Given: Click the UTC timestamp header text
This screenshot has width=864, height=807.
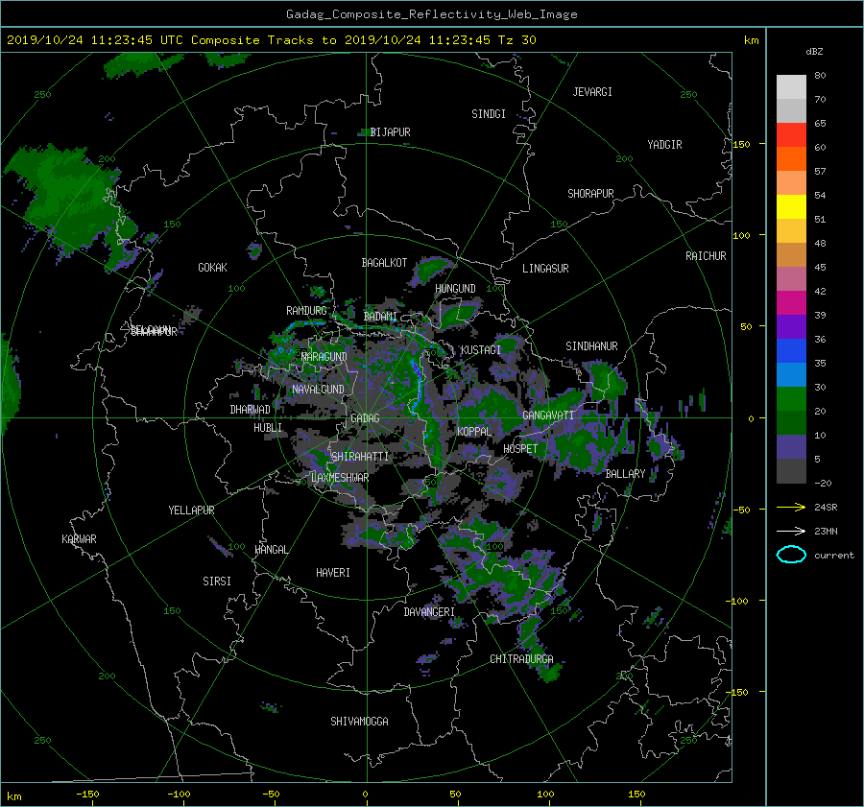Looking at the screenshot, I should pyautogui.click(x=271, y=40).
